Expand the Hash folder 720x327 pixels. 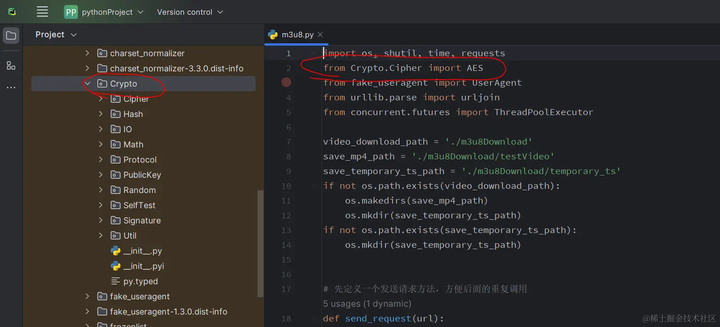pyautogui.click(x=100, y=114)
